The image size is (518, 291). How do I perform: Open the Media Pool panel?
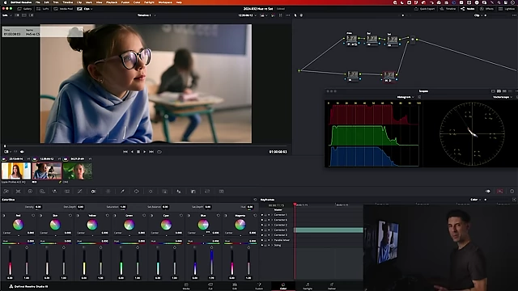tap(64, 9)
